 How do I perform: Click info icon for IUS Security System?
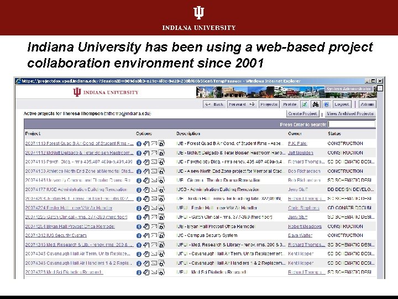(x=139, y=236)
